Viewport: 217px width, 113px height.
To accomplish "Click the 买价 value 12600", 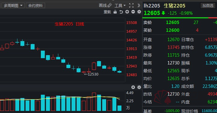I will point(173,30).
